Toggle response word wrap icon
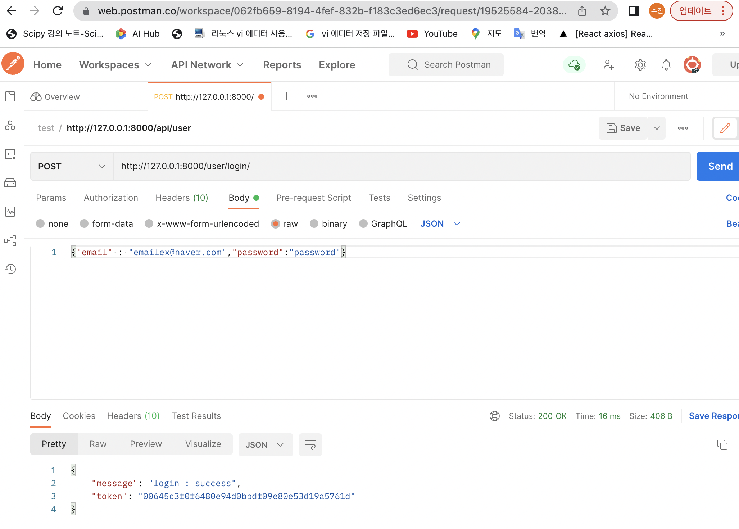 310,445
